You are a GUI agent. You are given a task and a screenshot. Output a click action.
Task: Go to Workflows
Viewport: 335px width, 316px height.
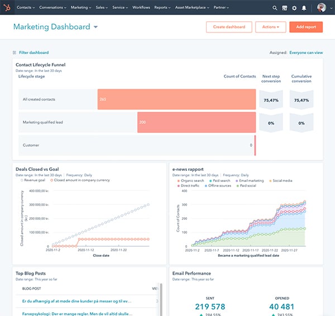tap(141, 7)
